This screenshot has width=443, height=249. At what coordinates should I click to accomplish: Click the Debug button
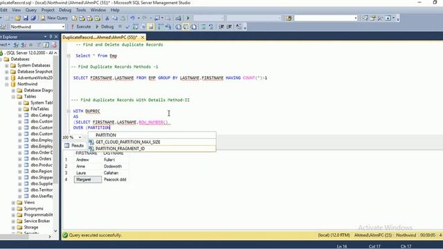click(105, 27)
